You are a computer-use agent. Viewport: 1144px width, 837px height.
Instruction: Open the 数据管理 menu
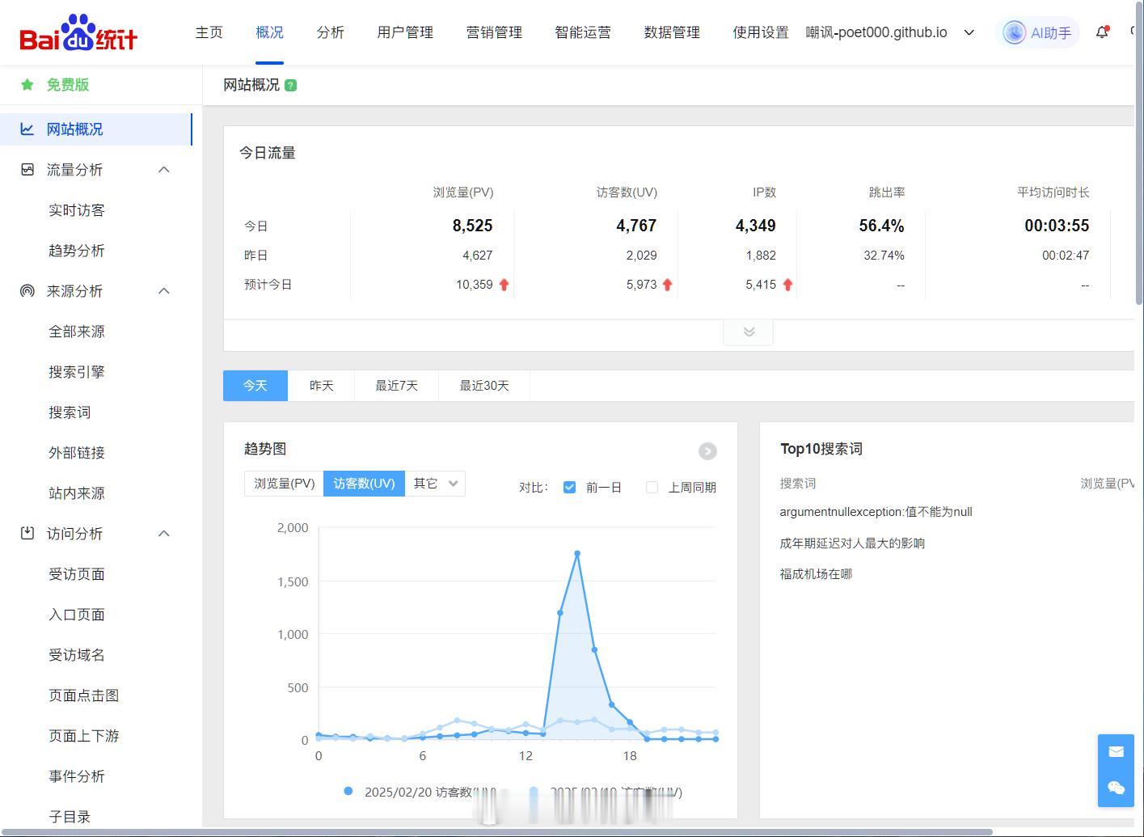tap(673, 32)
